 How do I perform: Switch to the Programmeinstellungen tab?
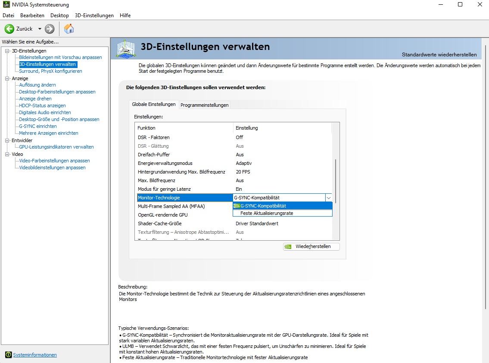[x=204, y=105]
